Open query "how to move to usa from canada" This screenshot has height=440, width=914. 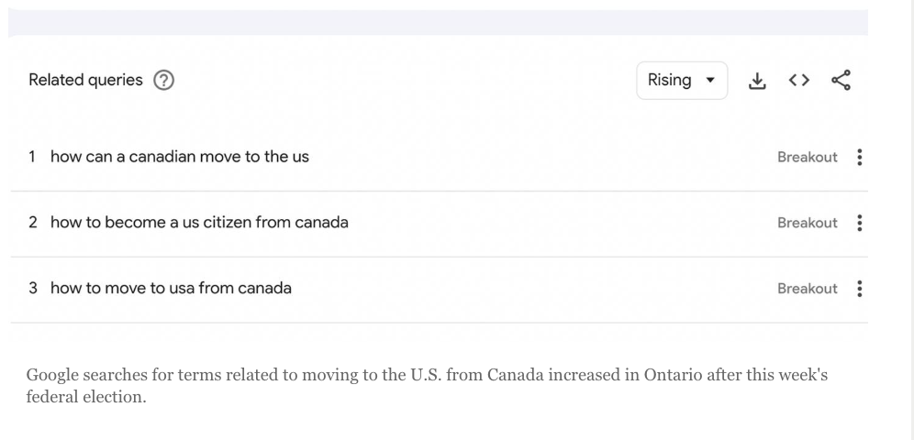click(x=171, y=288)
